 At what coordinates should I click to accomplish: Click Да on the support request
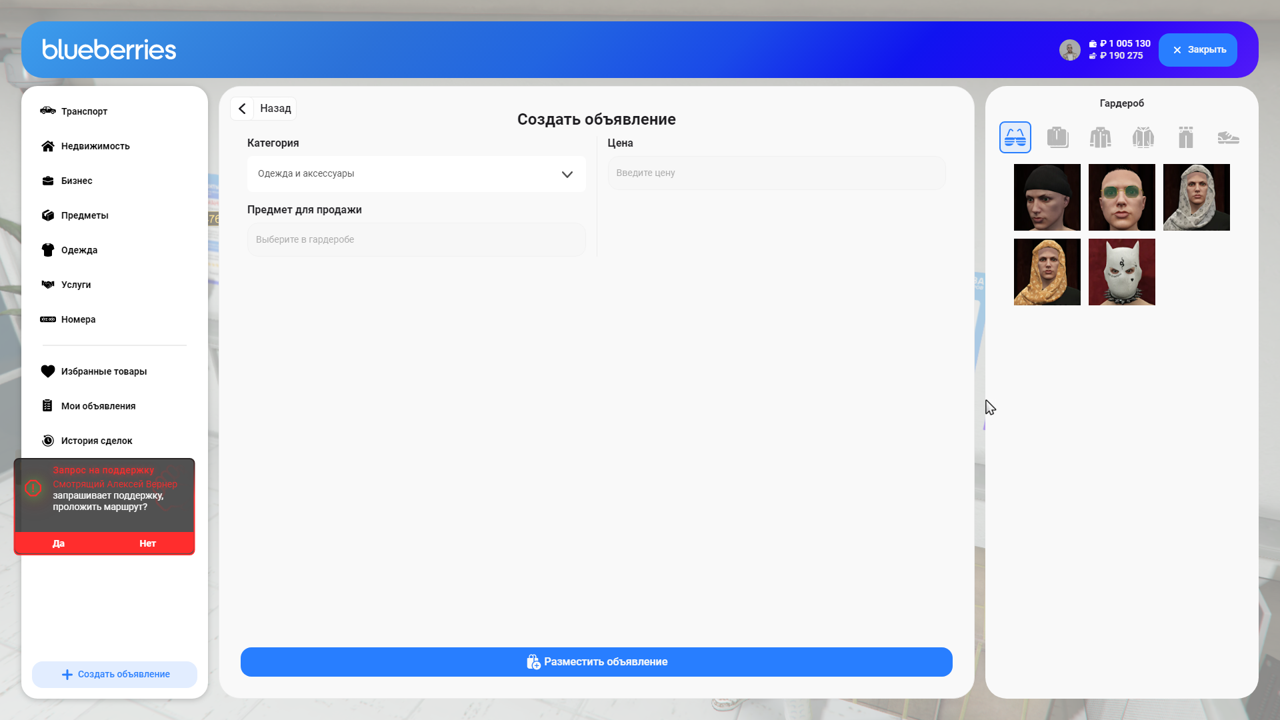click(x=59, y=543)
